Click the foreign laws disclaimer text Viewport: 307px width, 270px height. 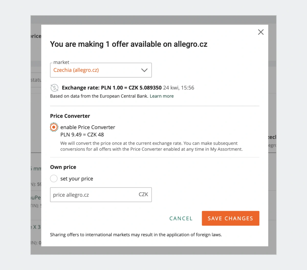point(136,235)
